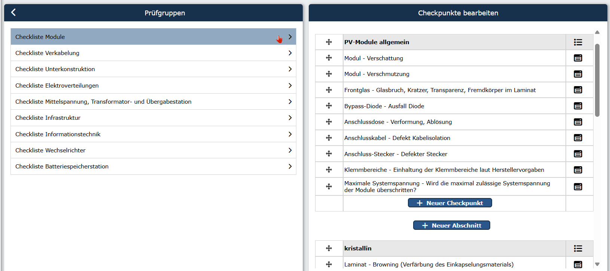Select Checkliste Wechselrichter
Screen dimensions: 610x271
(x=153, y=150)
